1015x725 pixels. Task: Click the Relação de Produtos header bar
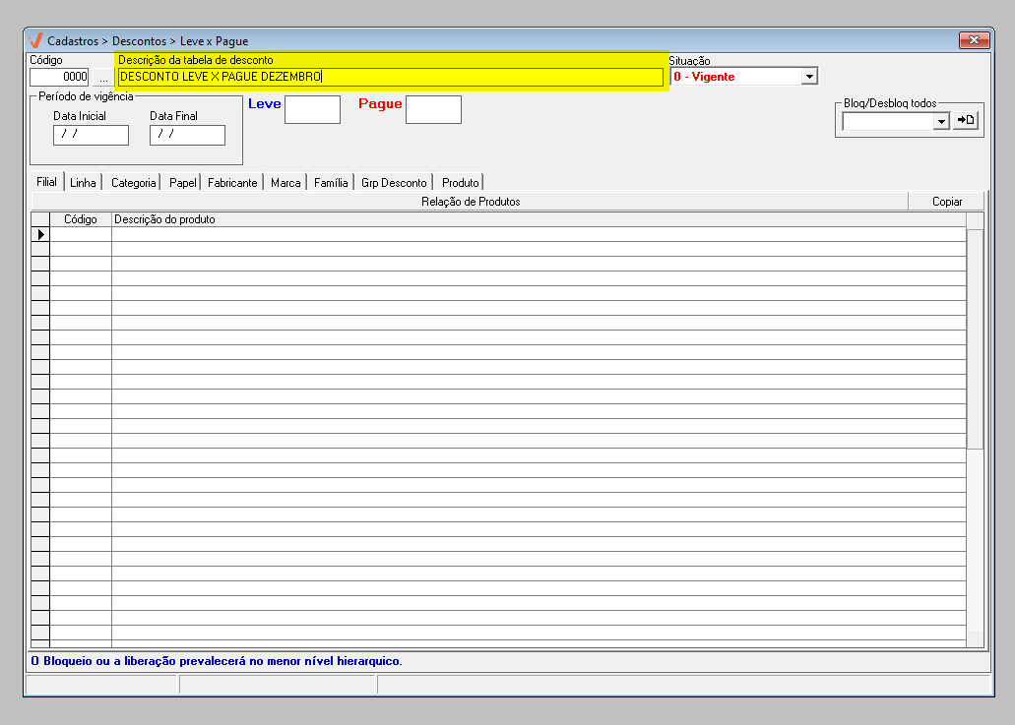point(470,202)
